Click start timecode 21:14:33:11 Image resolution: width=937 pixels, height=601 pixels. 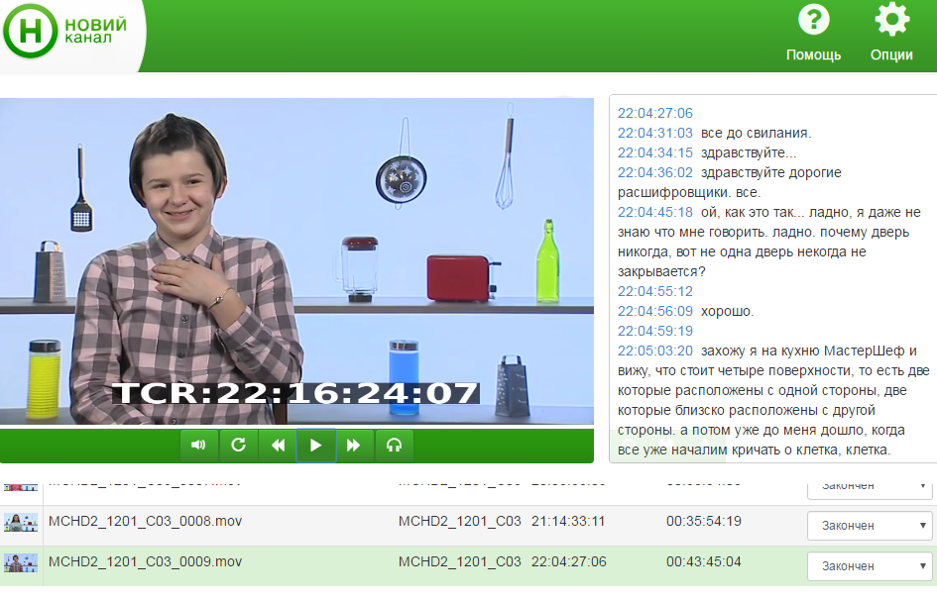pos(568,521)
